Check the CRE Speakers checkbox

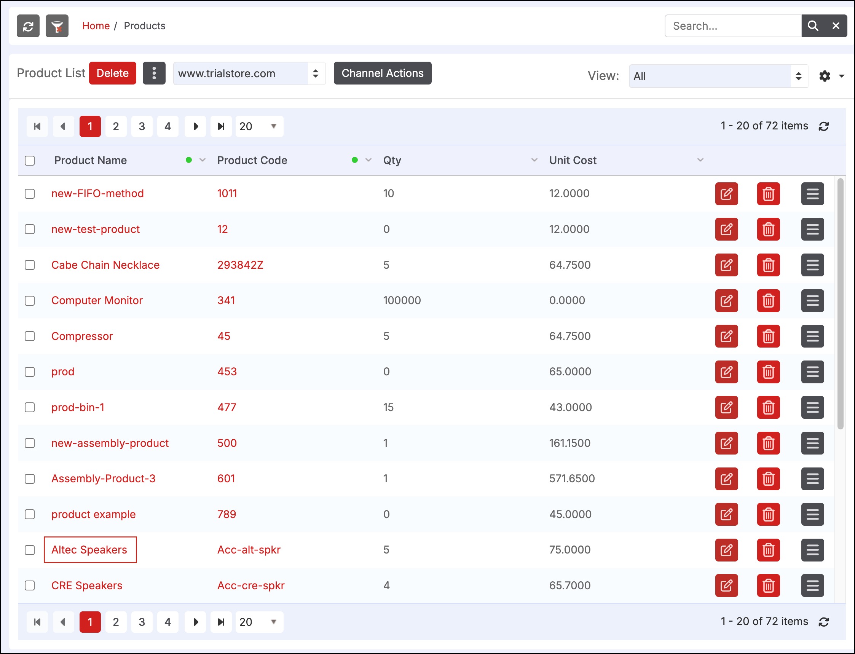click(x=30, y=586)
